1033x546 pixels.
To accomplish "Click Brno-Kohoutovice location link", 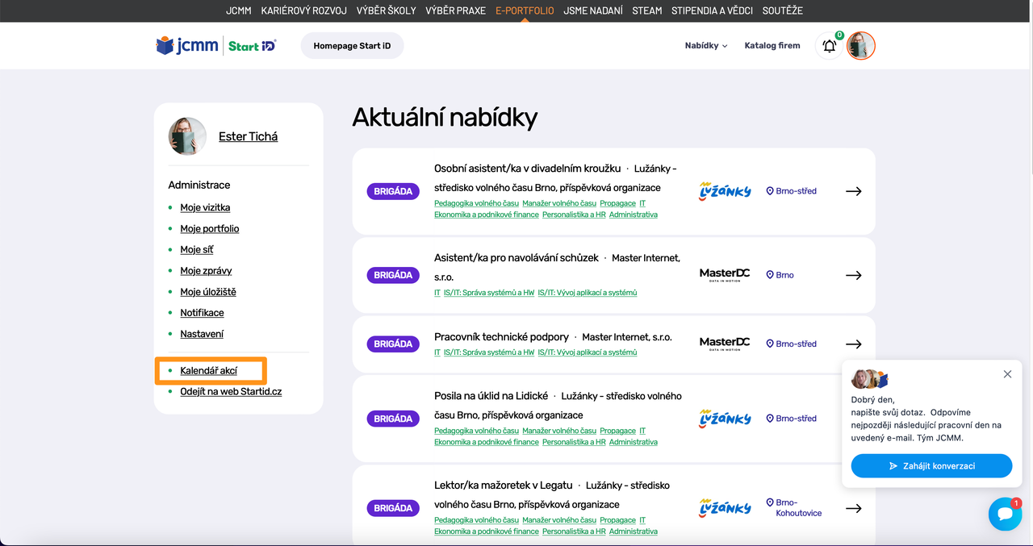I will [793, 507].
